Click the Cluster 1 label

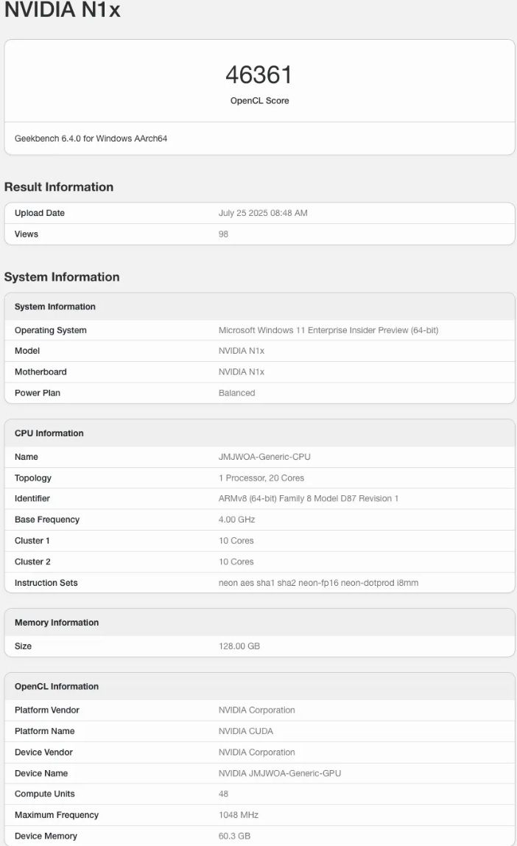(x=32, y=541)
